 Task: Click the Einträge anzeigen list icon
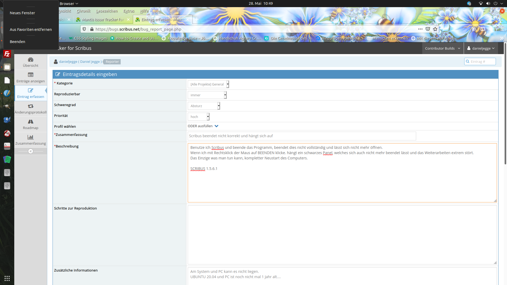[x=31, y=75]
